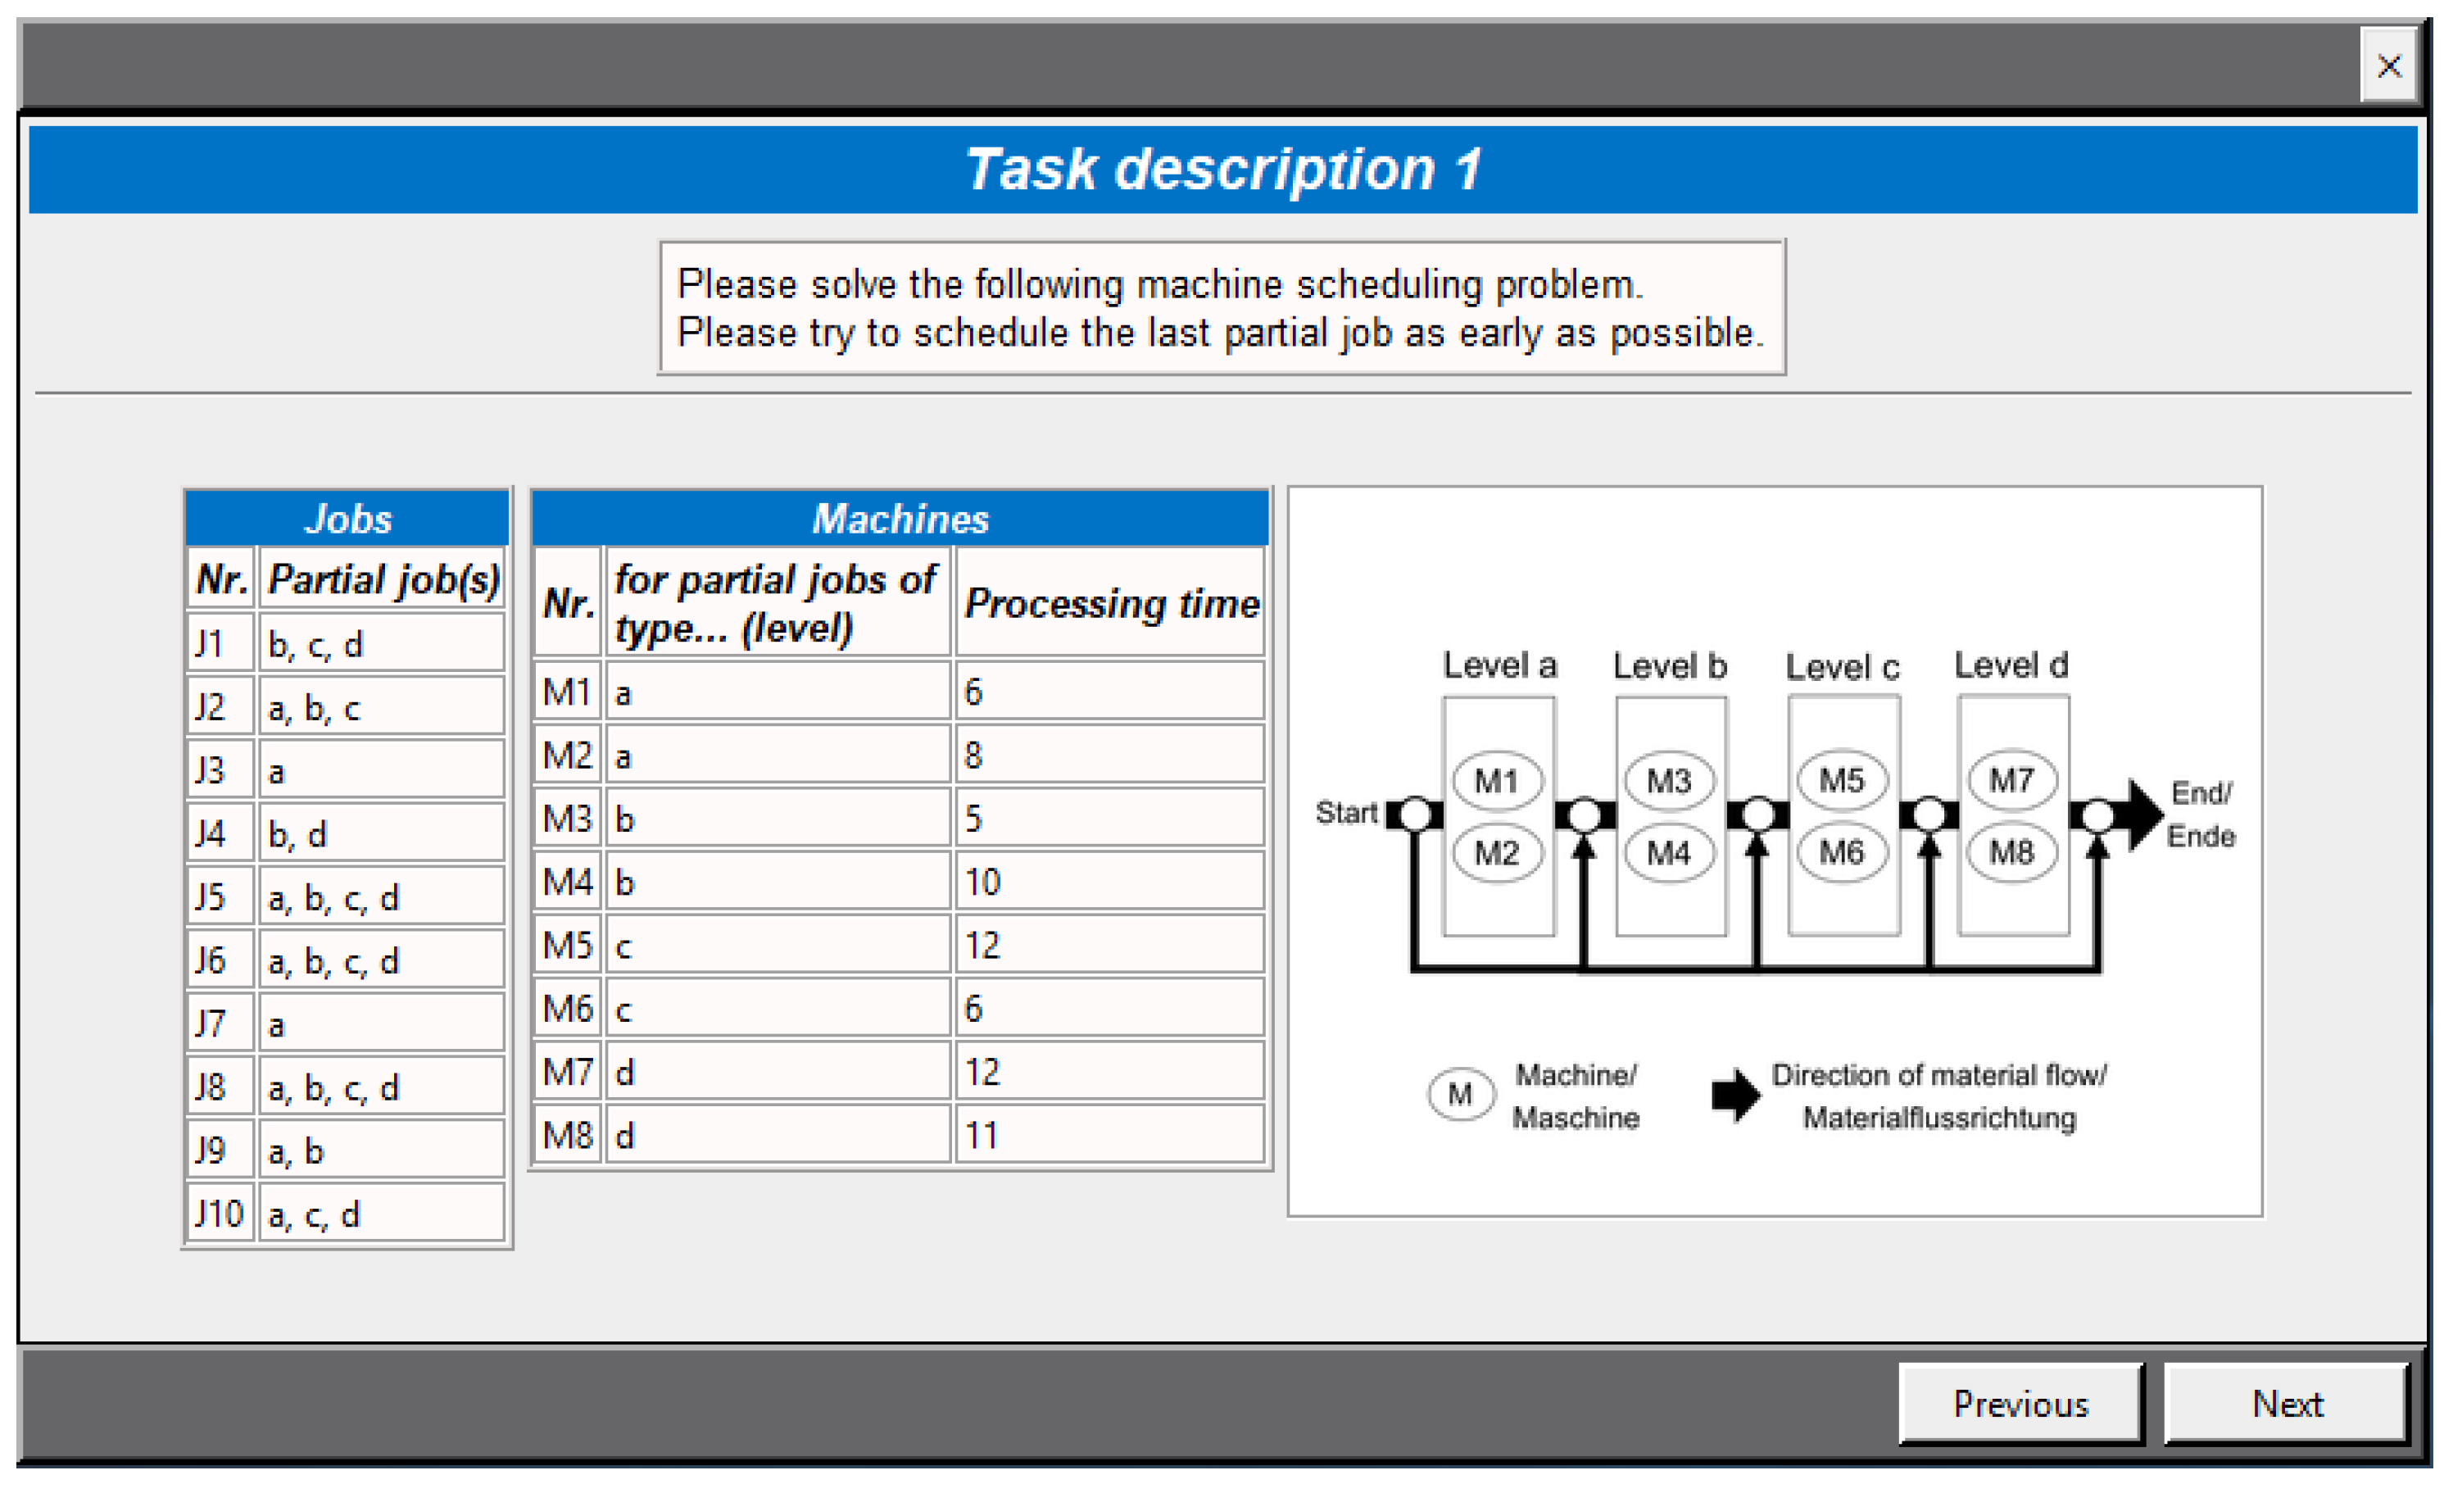Click M8 row number cell
Screen dimensions: 2444x1493
click(567, 1135)
